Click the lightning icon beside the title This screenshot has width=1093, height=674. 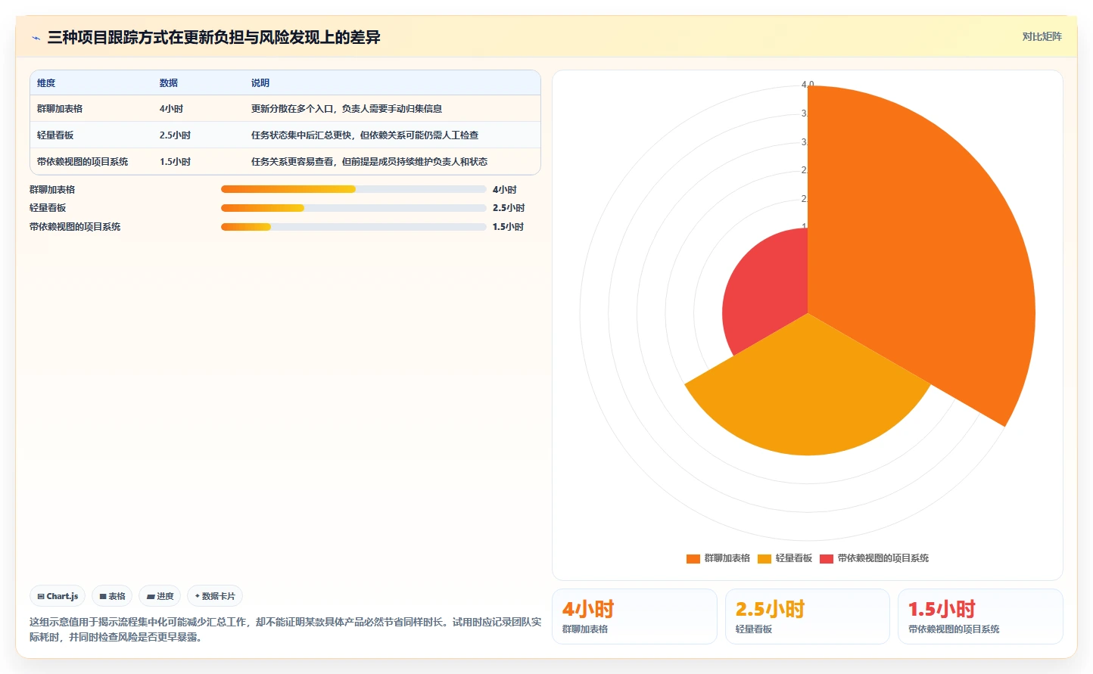click(36, 38)
